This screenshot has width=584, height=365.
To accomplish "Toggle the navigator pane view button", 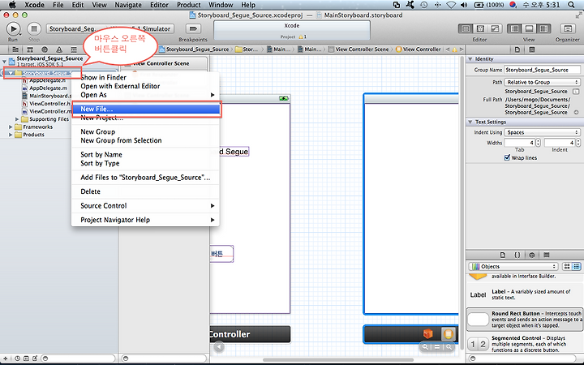I will [x=514, y=28].
